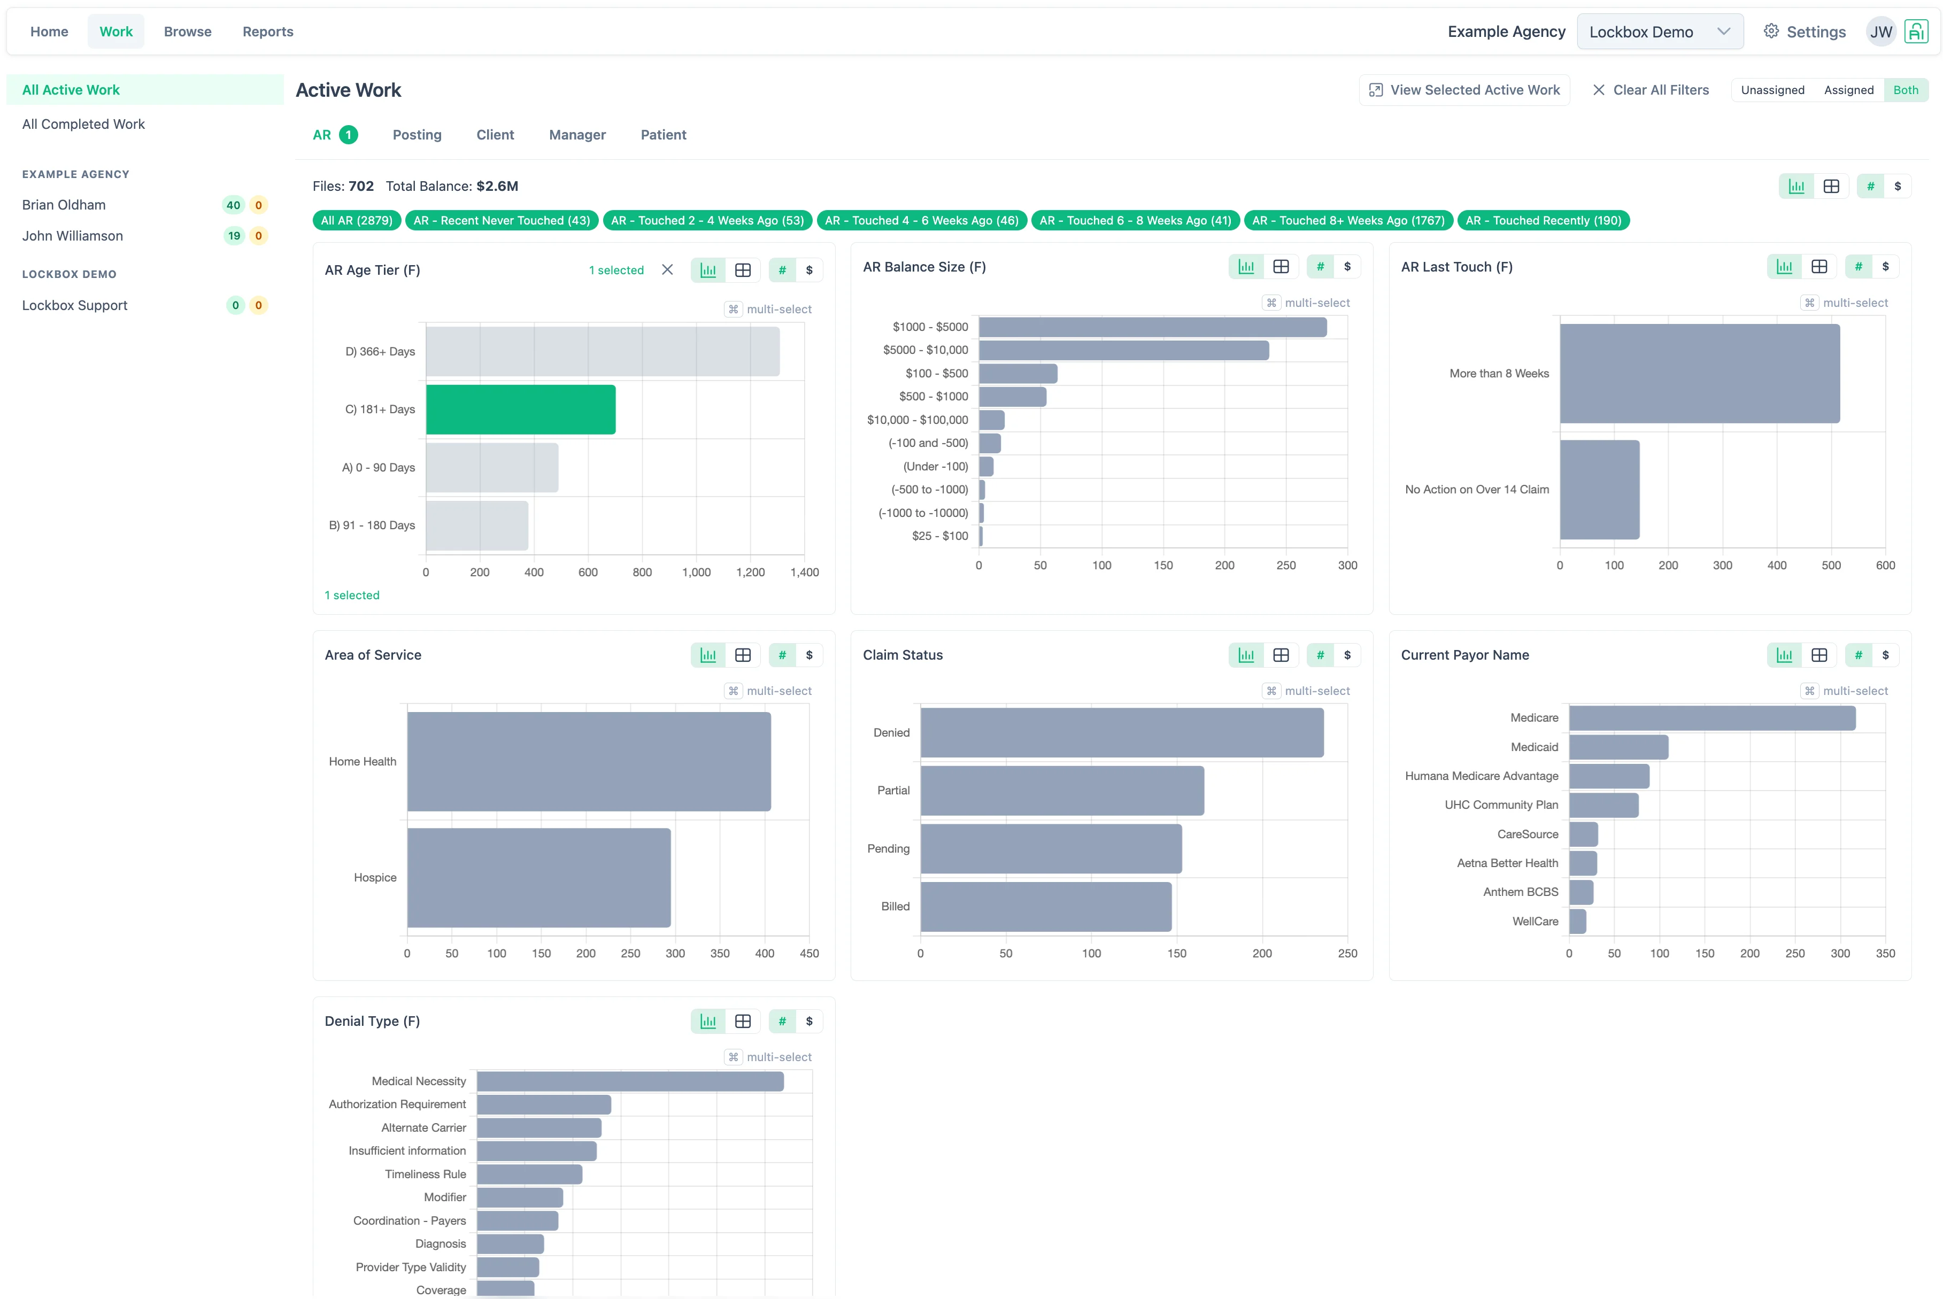Switch to the Manager tab
This screenshot has height=1299, width=1943.
pyautogui.click(x=577, y=135)
